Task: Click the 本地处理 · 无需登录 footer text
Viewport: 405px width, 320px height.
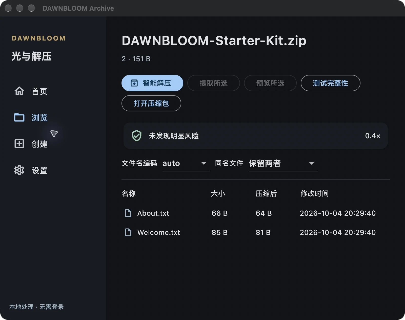Action: (36, 307)
